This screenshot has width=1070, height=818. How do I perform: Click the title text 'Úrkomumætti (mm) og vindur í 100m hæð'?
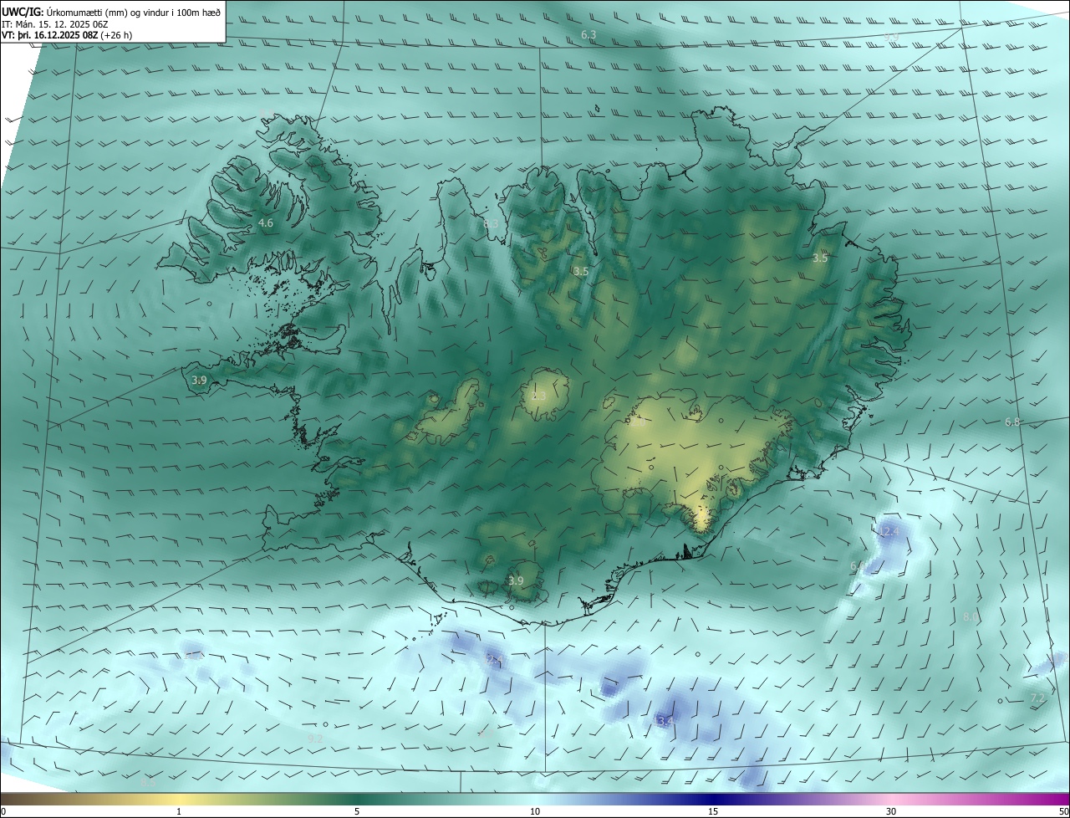134,12
